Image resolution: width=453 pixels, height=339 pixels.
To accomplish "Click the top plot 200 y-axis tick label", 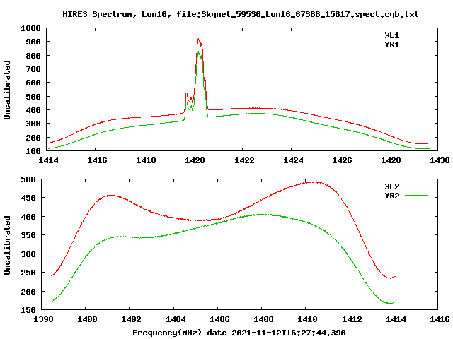I will click(33, 138).
